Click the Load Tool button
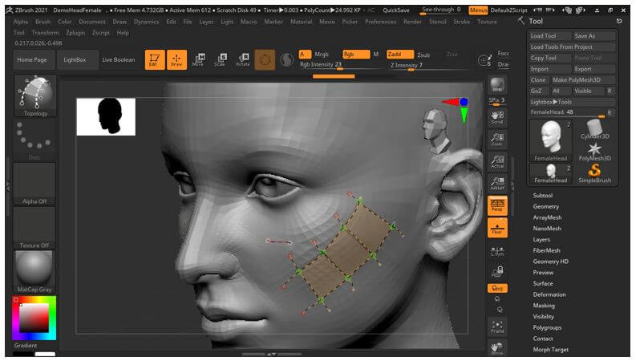640x361 pixels. coord(549,36)
